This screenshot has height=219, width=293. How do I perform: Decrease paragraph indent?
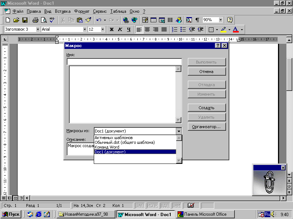[x=192, y=30]
